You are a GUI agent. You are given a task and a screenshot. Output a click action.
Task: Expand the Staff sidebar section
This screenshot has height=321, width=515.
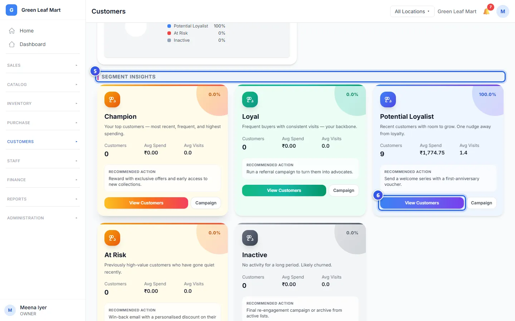tap(43, 161)
